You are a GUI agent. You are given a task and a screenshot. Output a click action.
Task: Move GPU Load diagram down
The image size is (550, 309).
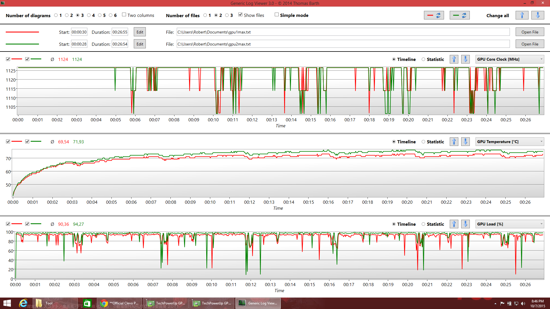tap(465, 224)
